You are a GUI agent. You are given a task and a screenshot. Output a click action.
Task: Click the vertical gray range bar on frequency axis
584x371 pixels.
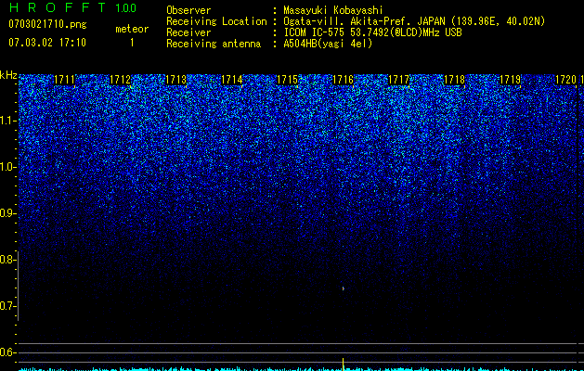coord(19,286)
